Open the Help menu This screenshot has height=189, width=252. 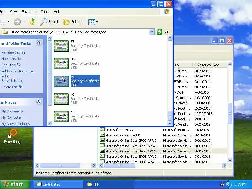[x=57, y=12]
